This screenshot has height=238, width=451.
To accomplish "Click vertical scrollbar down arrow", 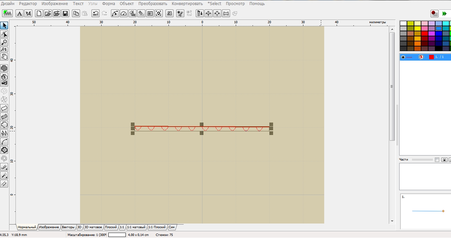I will [x=392, y=221].
